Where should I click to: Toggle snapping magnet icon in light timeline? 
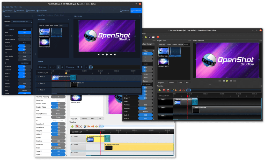pyautogui.click(x=77, y=127)
